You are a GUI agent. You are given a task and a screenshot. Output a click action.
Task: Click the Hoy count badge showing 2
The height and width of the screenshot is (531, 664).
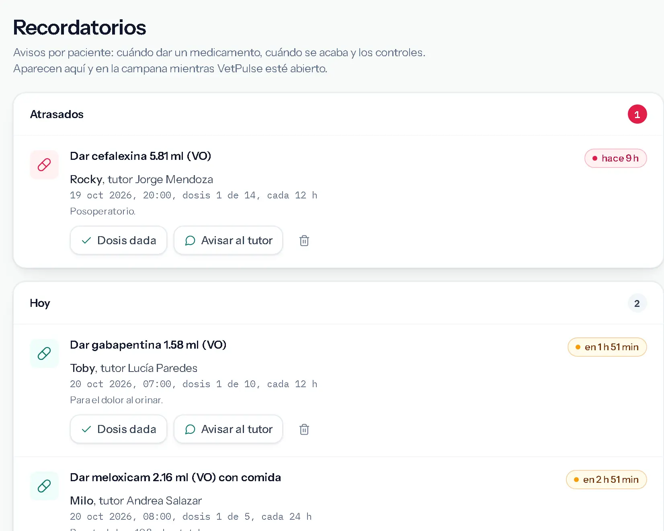(x=637, y=303)
